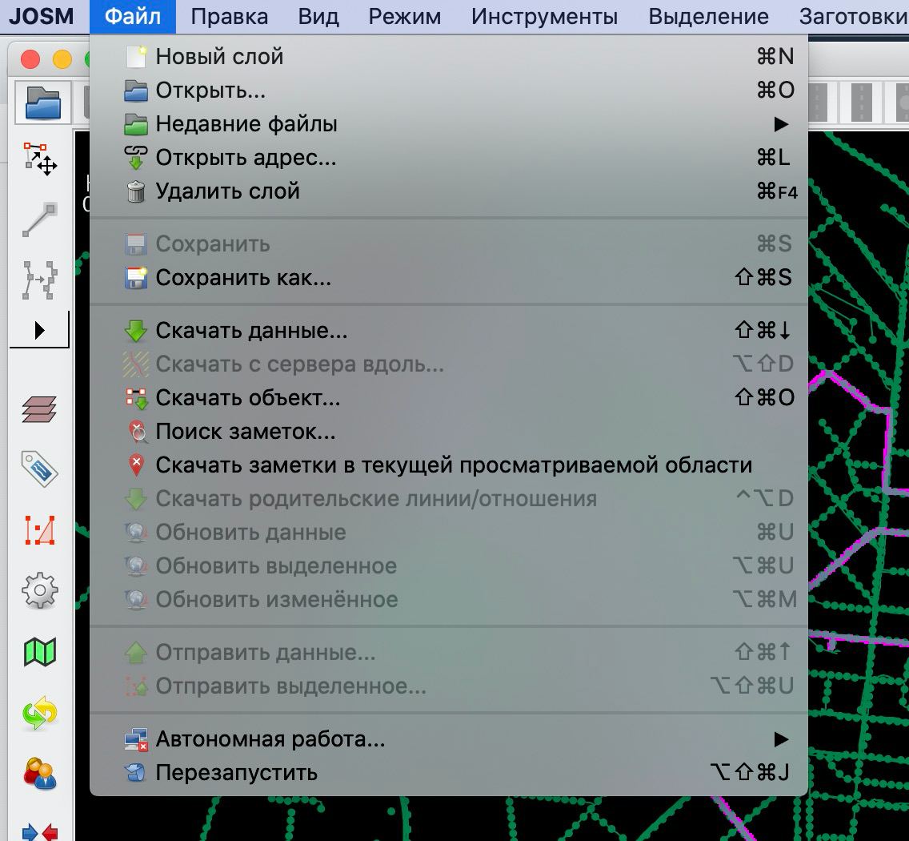Toggle the selection list panel icon

(39, 530)
